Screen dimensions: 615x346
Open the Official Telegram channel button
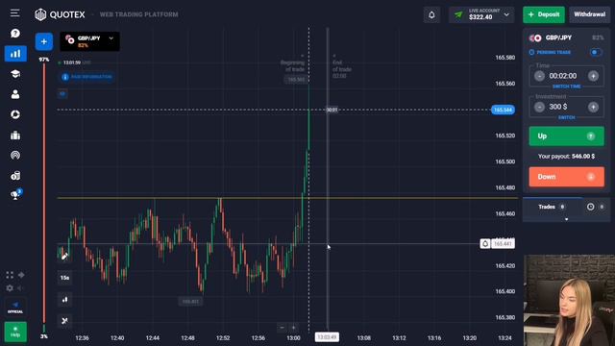(15, 307)
